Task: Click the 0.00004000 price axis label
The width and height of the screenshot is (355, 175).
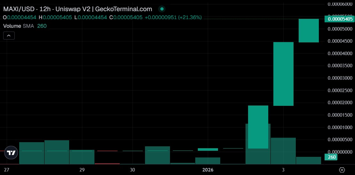Action: tap(340, 54)
